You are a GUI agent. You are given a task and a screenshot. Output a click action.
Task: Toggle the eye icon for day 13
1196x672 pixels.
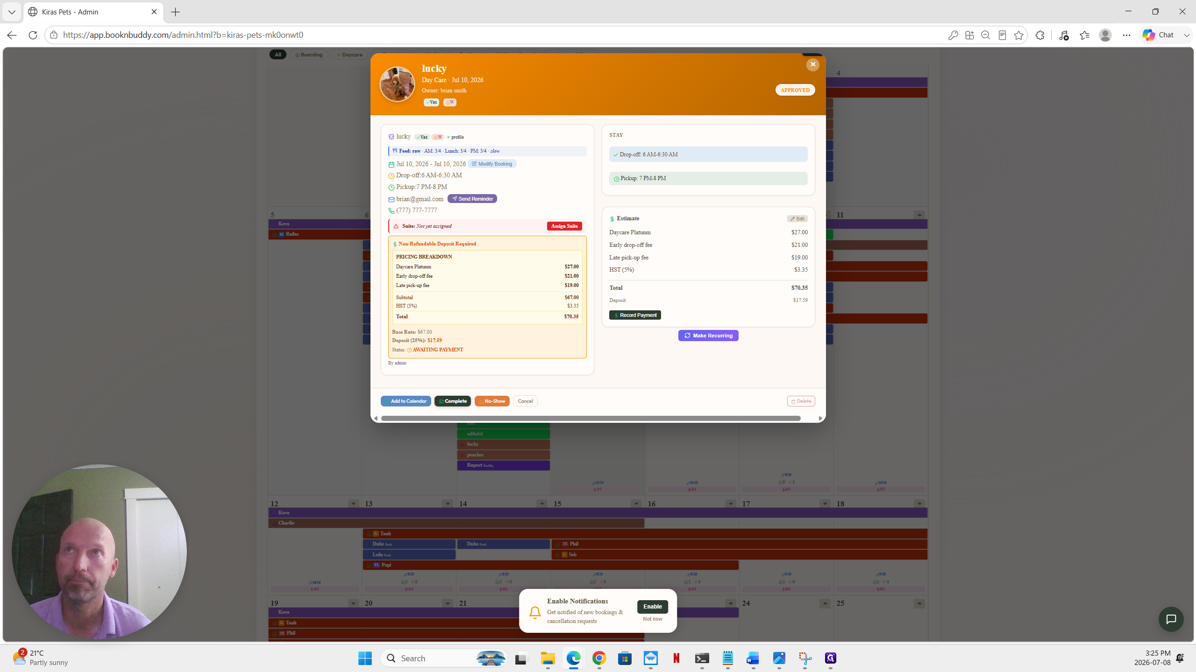(x=448, y=504)
